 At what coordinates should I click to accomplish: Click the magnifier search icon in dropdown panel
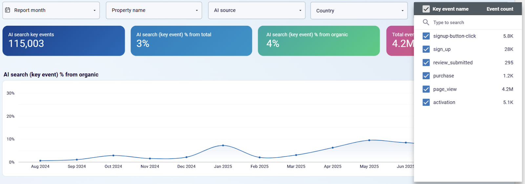(x=426, y=22)
